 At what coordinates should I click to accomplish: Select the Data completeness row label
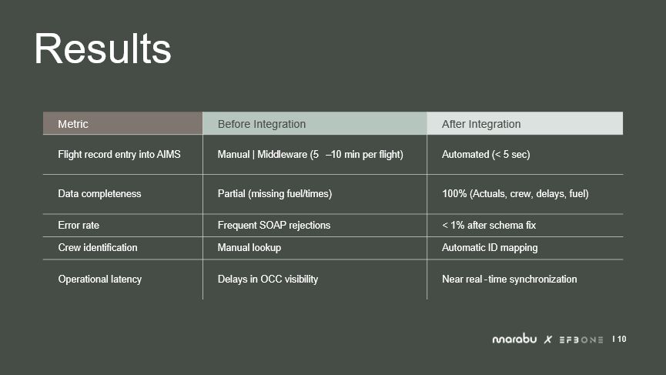pyautogui.click(x=99, y=194)
